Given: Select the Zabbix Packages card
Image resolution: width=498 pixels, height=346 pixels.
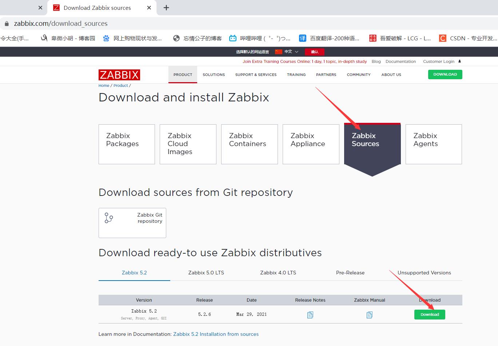Looking at the screenshot, I should [127, 144].
